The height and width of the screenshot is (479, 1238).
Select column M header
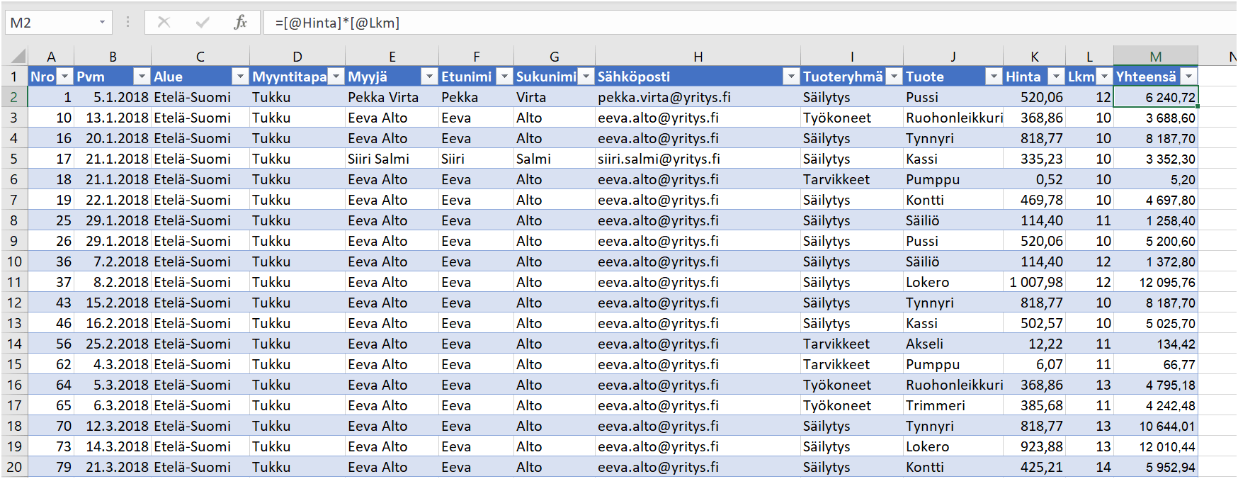point(1156,57)
